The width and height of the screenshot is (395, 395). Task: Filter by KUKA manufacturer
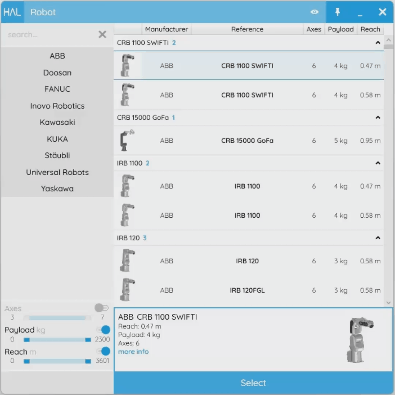57,139
